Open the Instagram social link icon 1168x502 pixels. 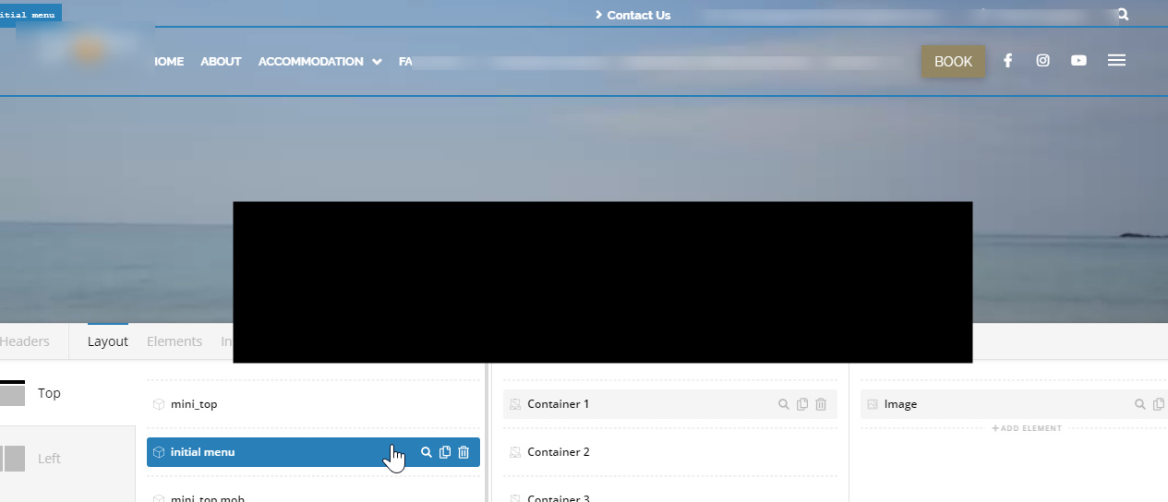1042,61
